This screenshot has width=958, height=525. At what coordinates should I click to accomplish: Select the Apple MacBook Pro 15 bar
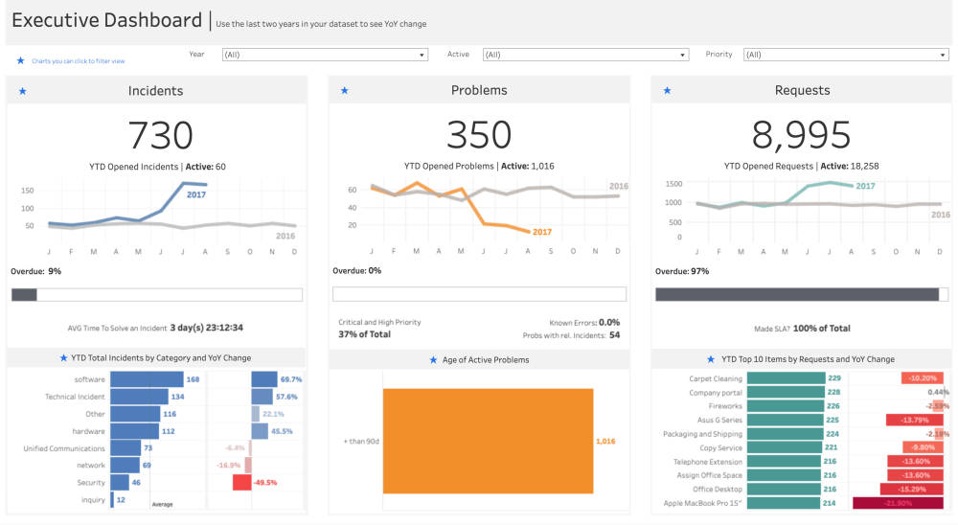[784, 503]
